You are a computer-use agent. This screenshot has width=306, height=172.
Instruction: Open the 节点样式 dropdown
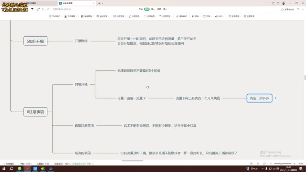(57, 17)
